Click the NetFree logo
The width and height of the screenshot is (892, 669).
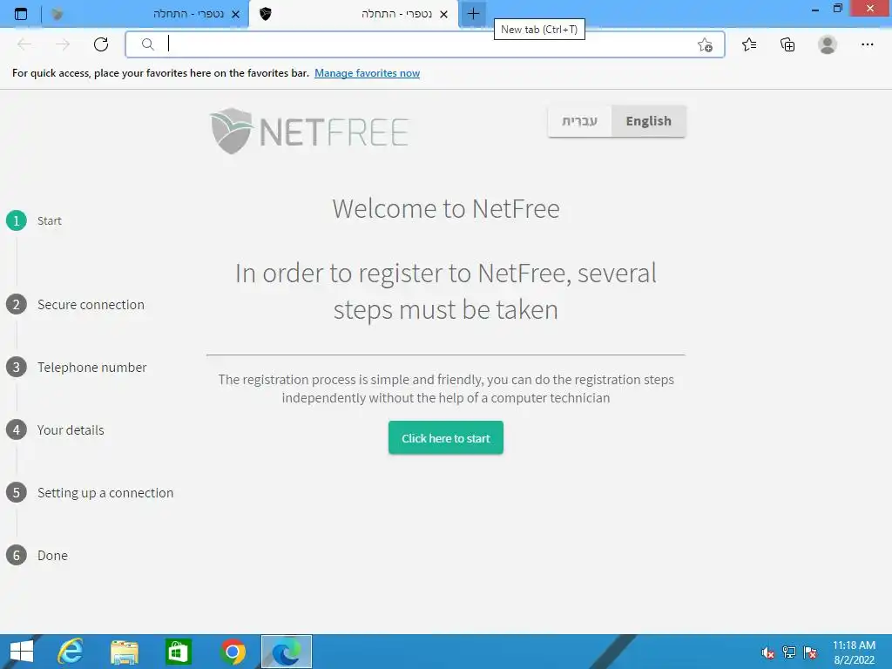pos(309,131)
